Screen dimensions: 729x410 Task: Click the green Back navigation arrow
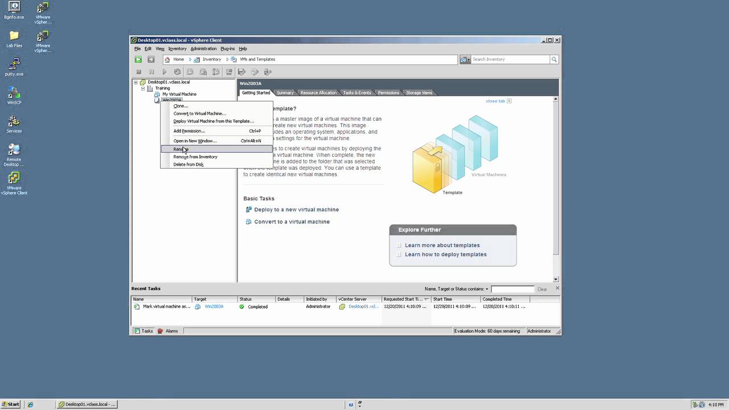[x=138, y=59]
